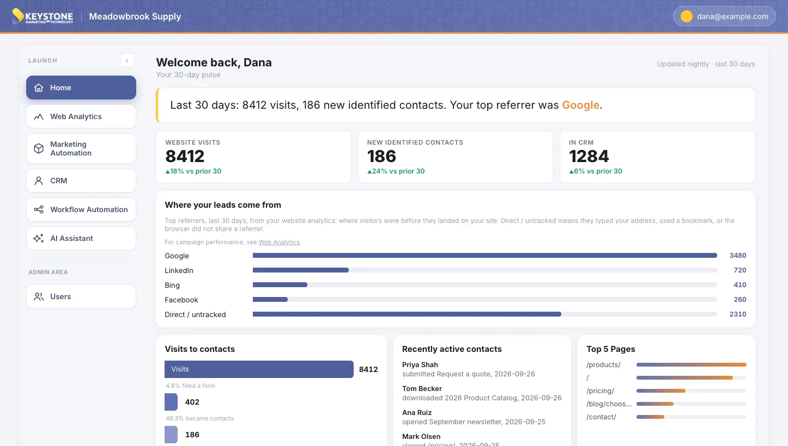Click the /blog/choos... page row

[x=666, y=404]
